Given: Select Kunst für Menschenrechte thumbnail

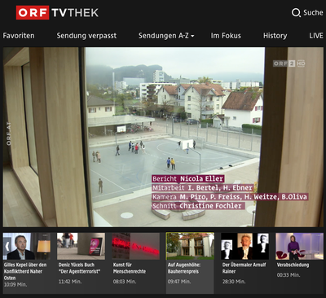Looking at the screenshot, I should point(135,246).
